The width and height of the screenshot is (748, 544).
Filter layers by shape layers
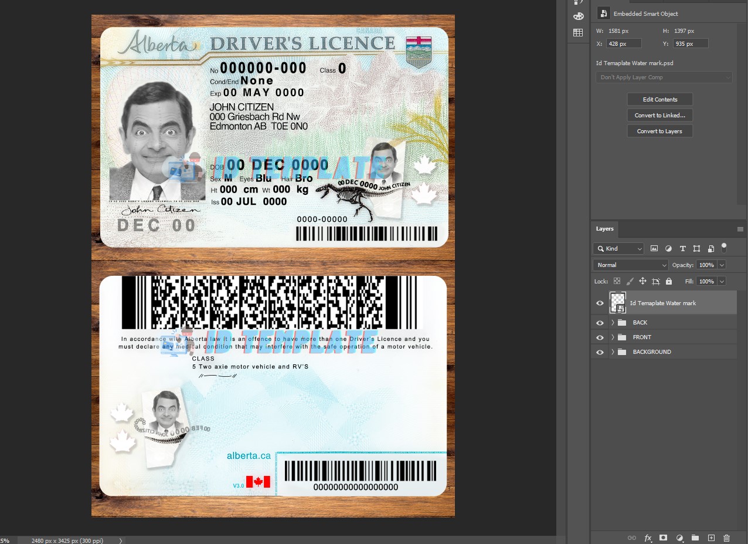click(x=696, y=248)
